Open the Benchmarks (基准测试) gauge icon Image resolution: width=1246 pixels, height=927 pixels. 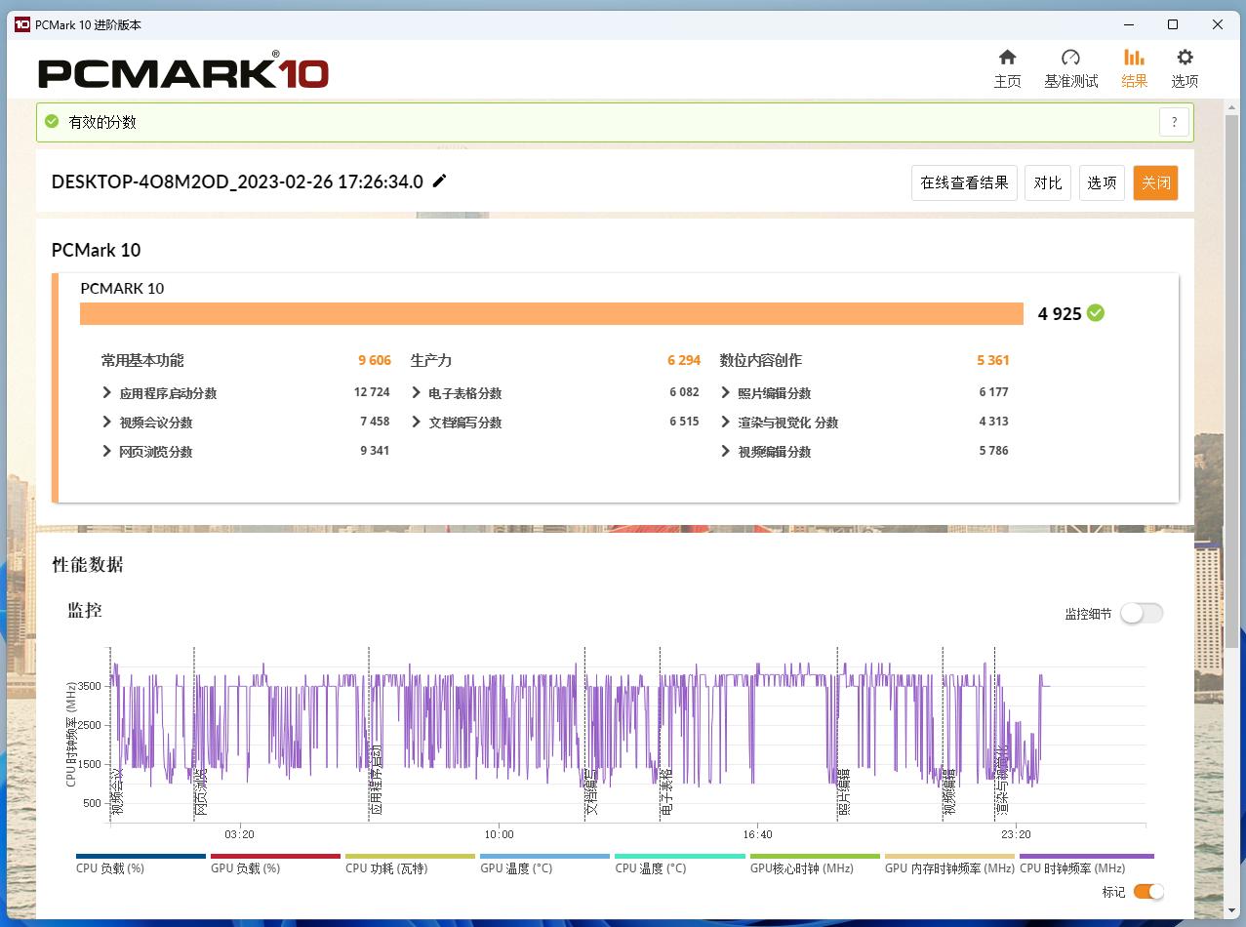pos(1070,58)
